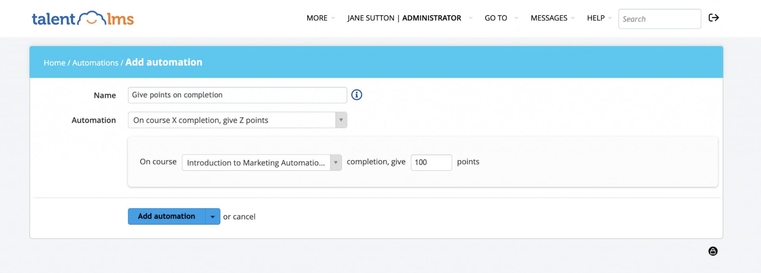Click the logout arrow icon

(713, 18)
